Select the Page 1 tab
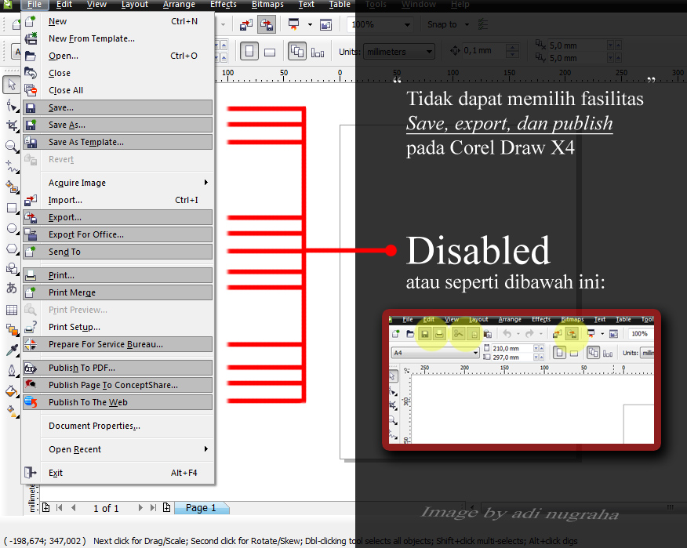Image resolution: width=687 pixels, height=548 pixels. point(202,508)
